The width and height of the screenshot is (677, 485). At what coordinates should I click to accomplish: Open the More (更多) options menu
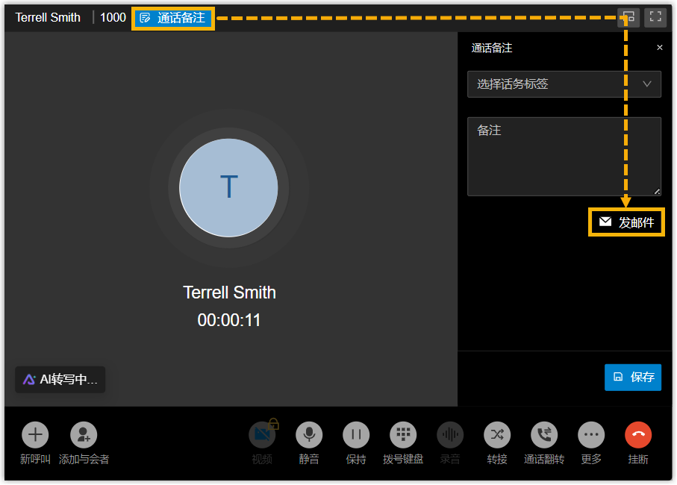(x=591, y=434)
